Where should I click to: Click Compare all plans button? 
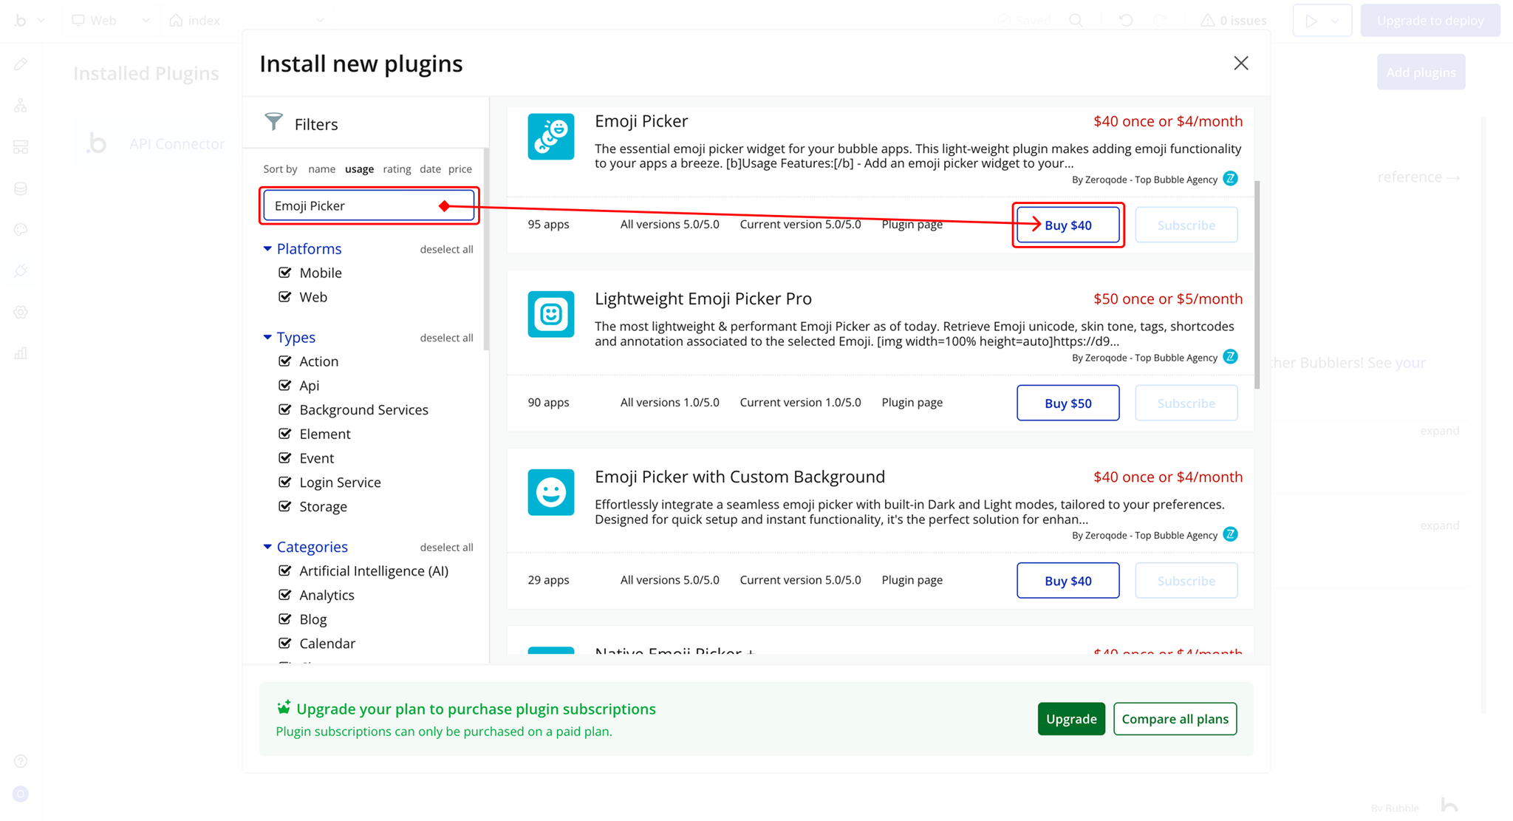pyautogui.click(x=1175, y=719)
